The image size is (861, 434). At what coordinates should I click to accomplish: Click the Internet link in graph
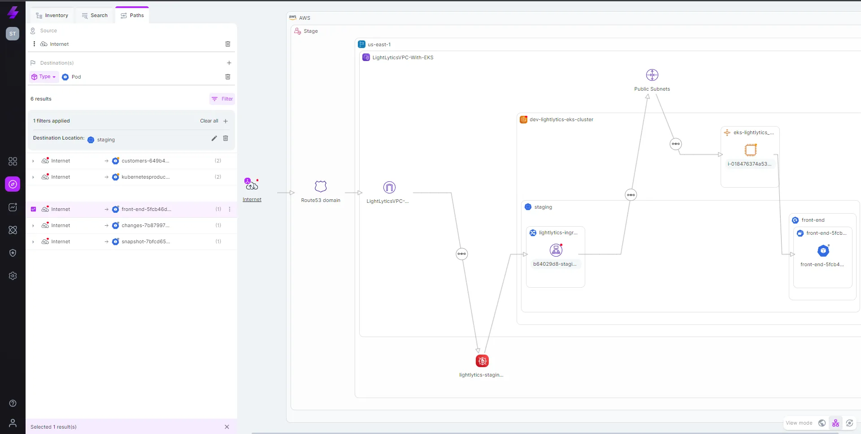click(252, 200)
